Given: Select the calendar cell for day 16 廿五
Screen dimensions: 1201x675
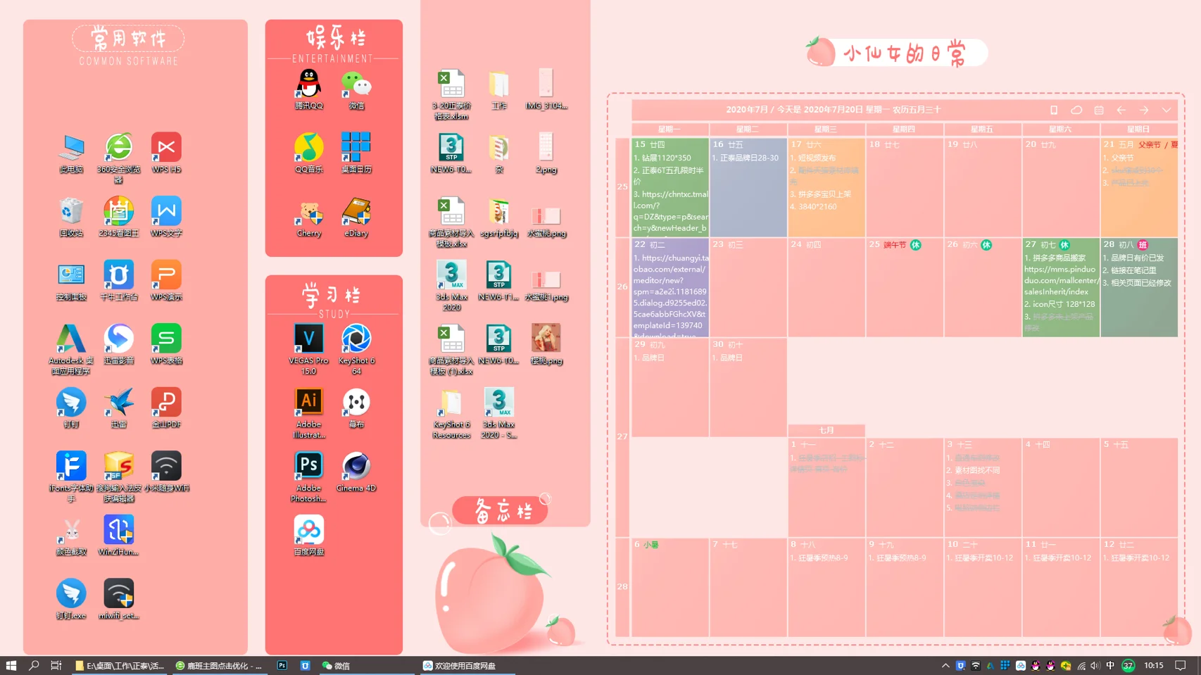Looking at the screenshot, I should [748, 187].
